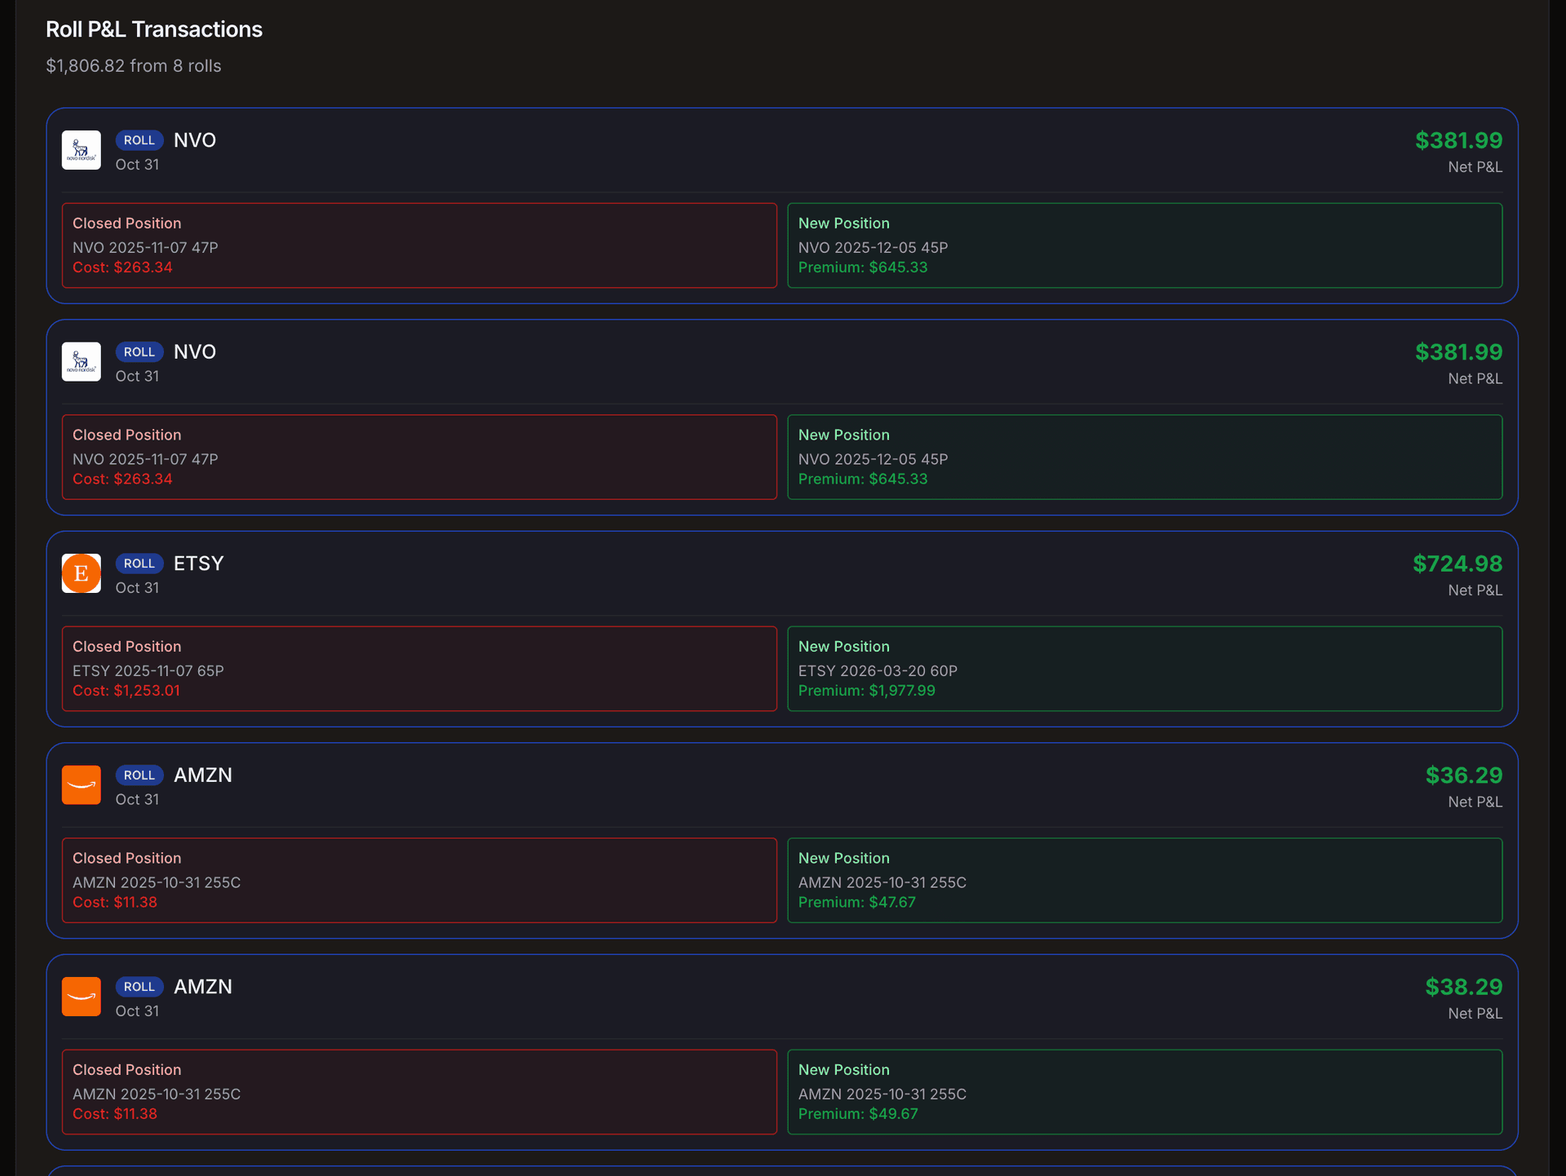Click the Amazon smile logo on the first AMZN roll
This screenshot has height=1176, width=1566.
81,785
